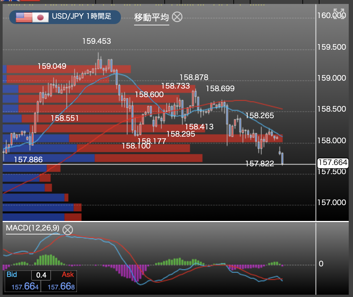Click the Japan flag icon

pos(40,17)
